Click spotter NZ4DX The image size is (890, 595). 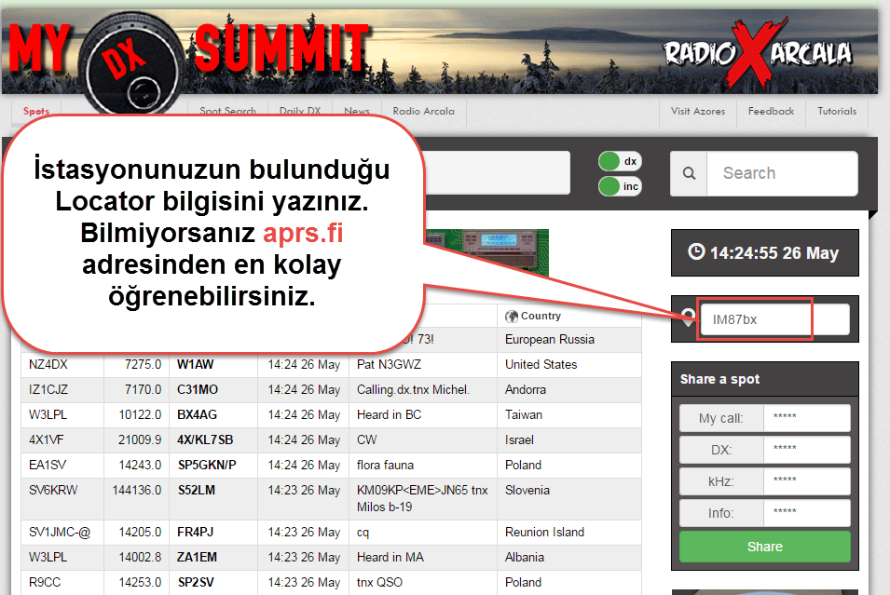pyautogui.click(x=48, y=364)
